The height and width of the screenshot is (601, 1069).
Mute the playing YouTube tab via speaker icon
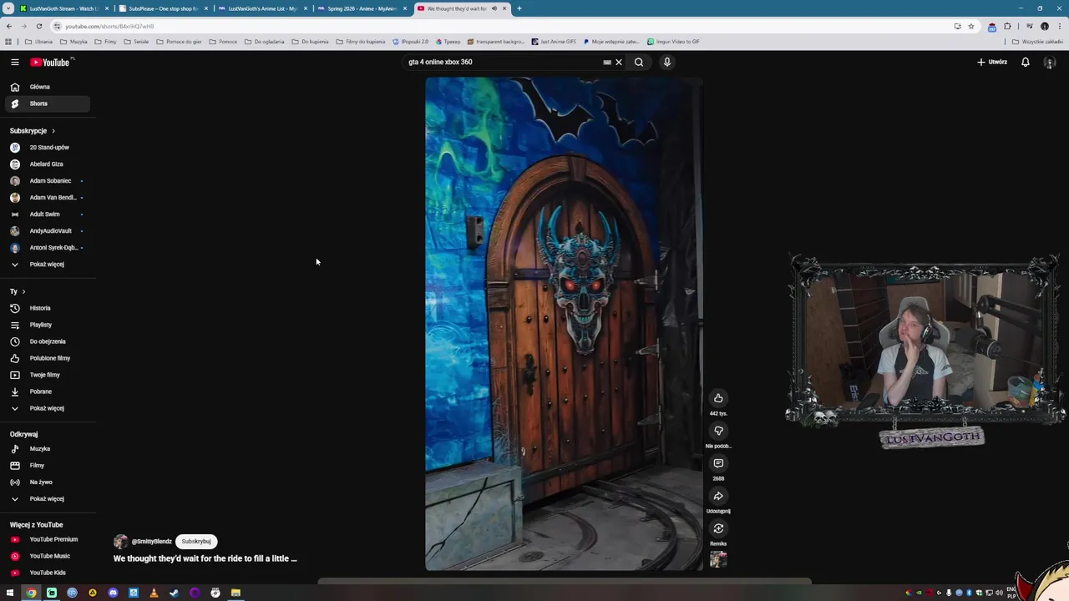click(x=494, y=8)
